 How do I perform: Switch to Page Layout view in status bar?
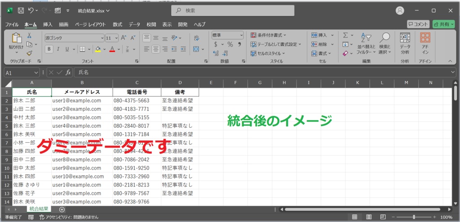368,218
